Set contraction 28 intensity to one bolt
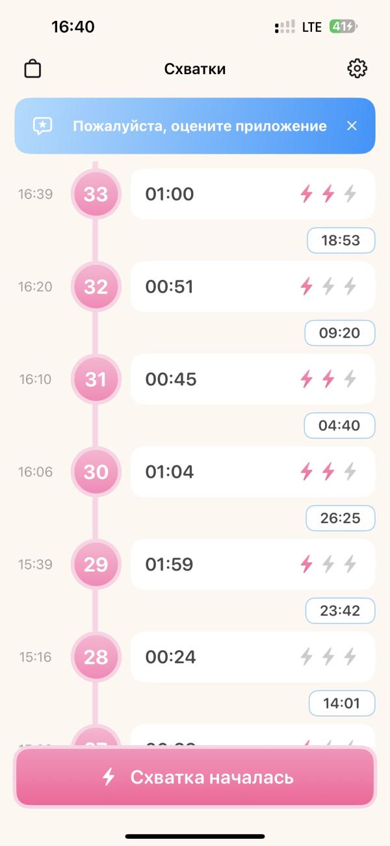Image resolution: width=390 pixels, height=846 pixels. [306, 657]
